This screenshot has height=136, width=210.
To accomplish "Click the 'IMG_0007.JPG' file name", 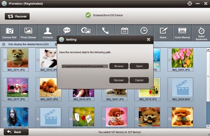I will [115, 99].
